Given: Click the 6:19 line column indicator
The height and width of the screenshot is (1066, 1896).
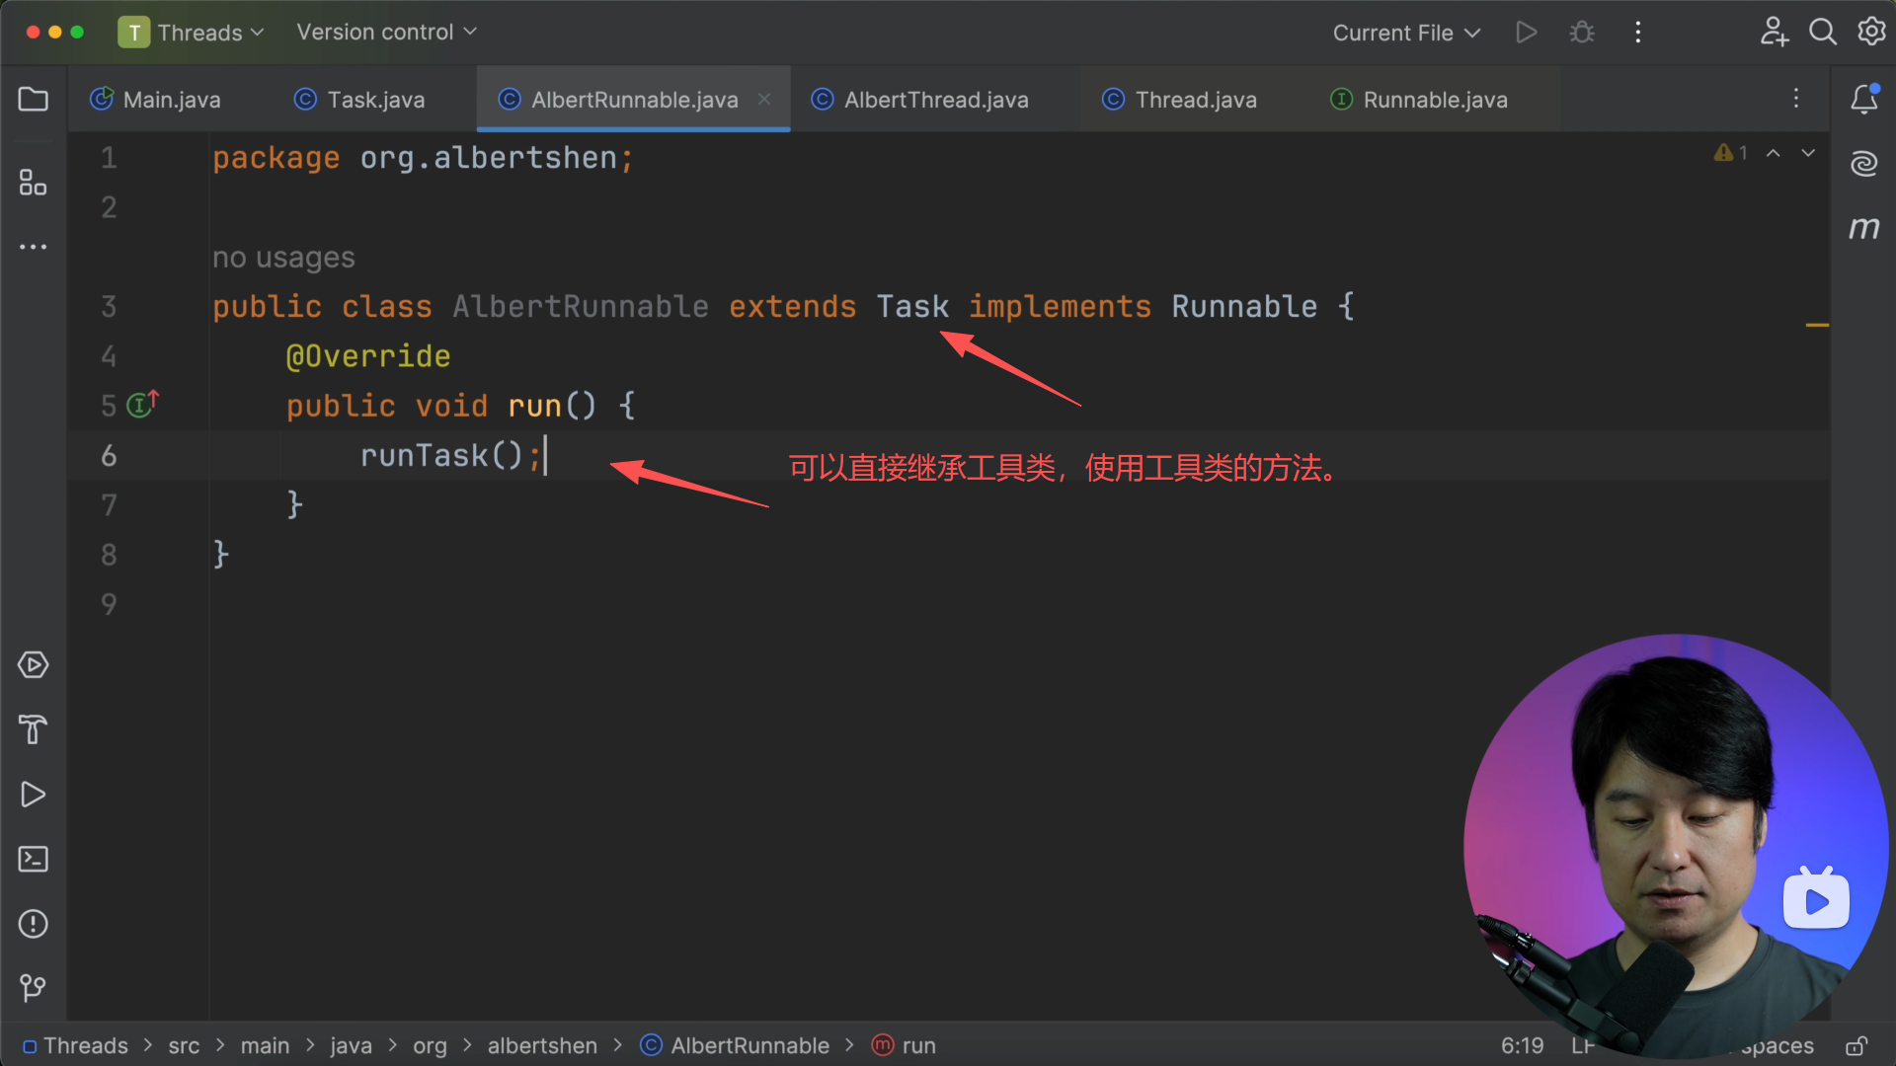Looking at the screenshot, I should pyautogui.click(x=1522, y=1046).
